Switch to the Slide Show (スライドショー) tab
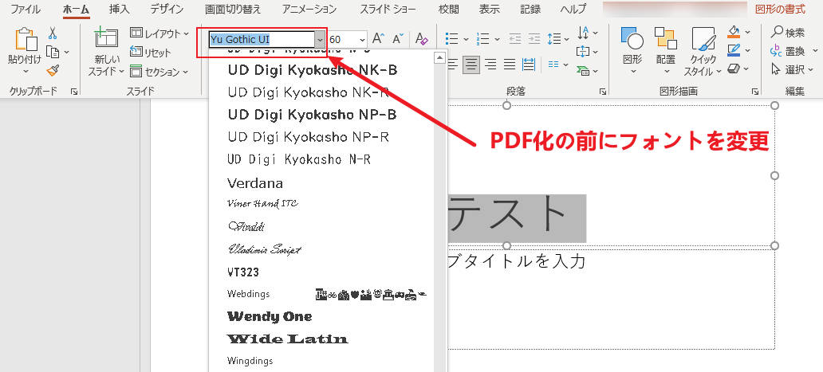The width and height of the screenshot is (823, 372). 388,9
